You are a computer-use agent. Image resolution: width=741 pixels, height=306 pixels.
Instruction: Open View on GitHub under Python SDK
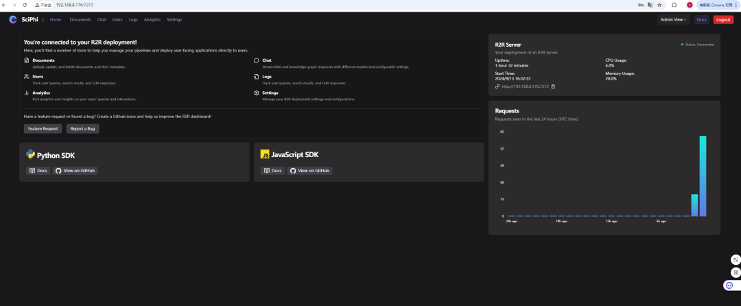76,171
